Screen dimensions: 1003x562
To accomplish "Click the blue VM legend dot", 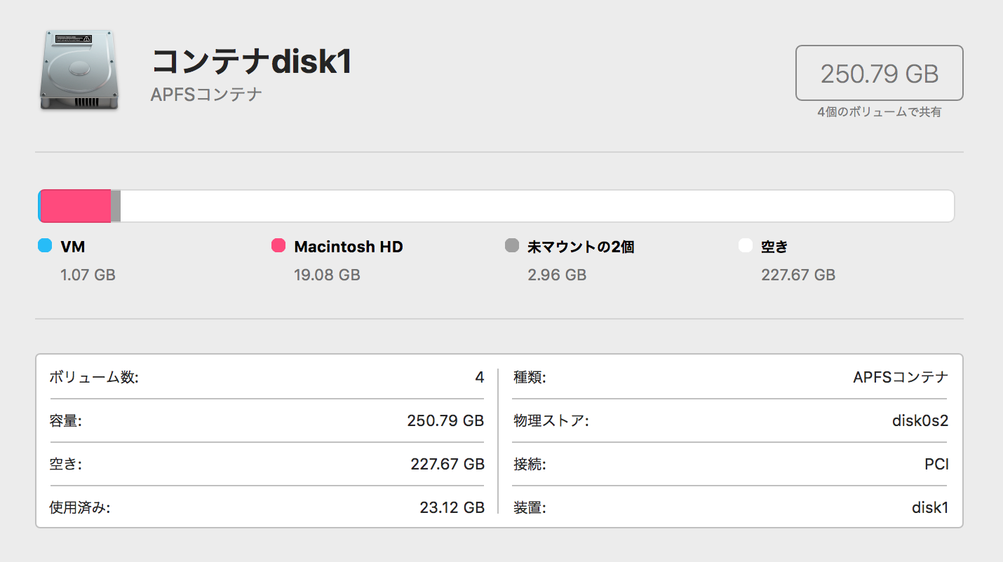I will tap(45, 246).
